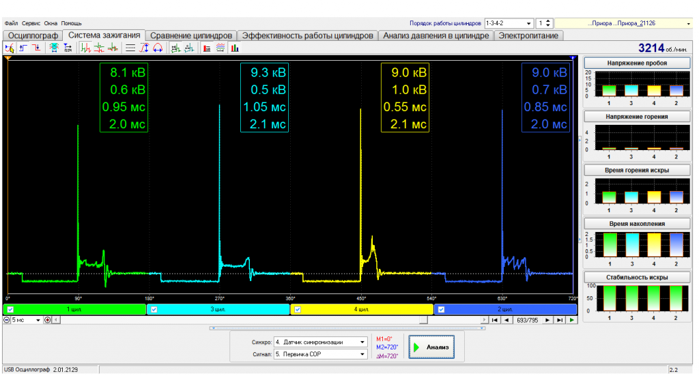Click the arrow with 1234 numbering icon
The height and width of the screenshot is (376, 699).
[x=68, y=48]
